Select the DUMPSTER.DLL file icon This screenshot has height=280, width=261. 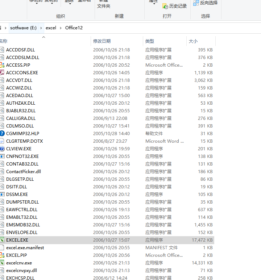(2, 202)
